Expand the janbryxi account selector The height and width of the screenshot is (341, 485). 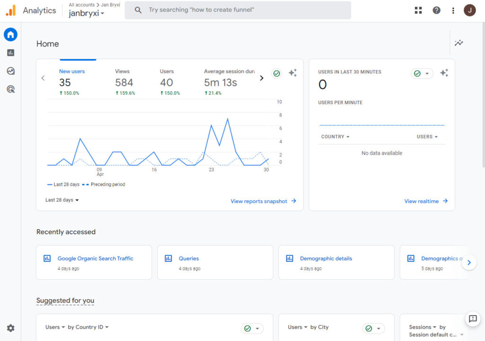[87, 14]
